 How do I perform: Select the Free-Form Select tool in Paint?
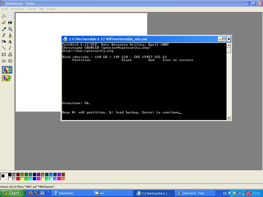click(x=4, y=16)
